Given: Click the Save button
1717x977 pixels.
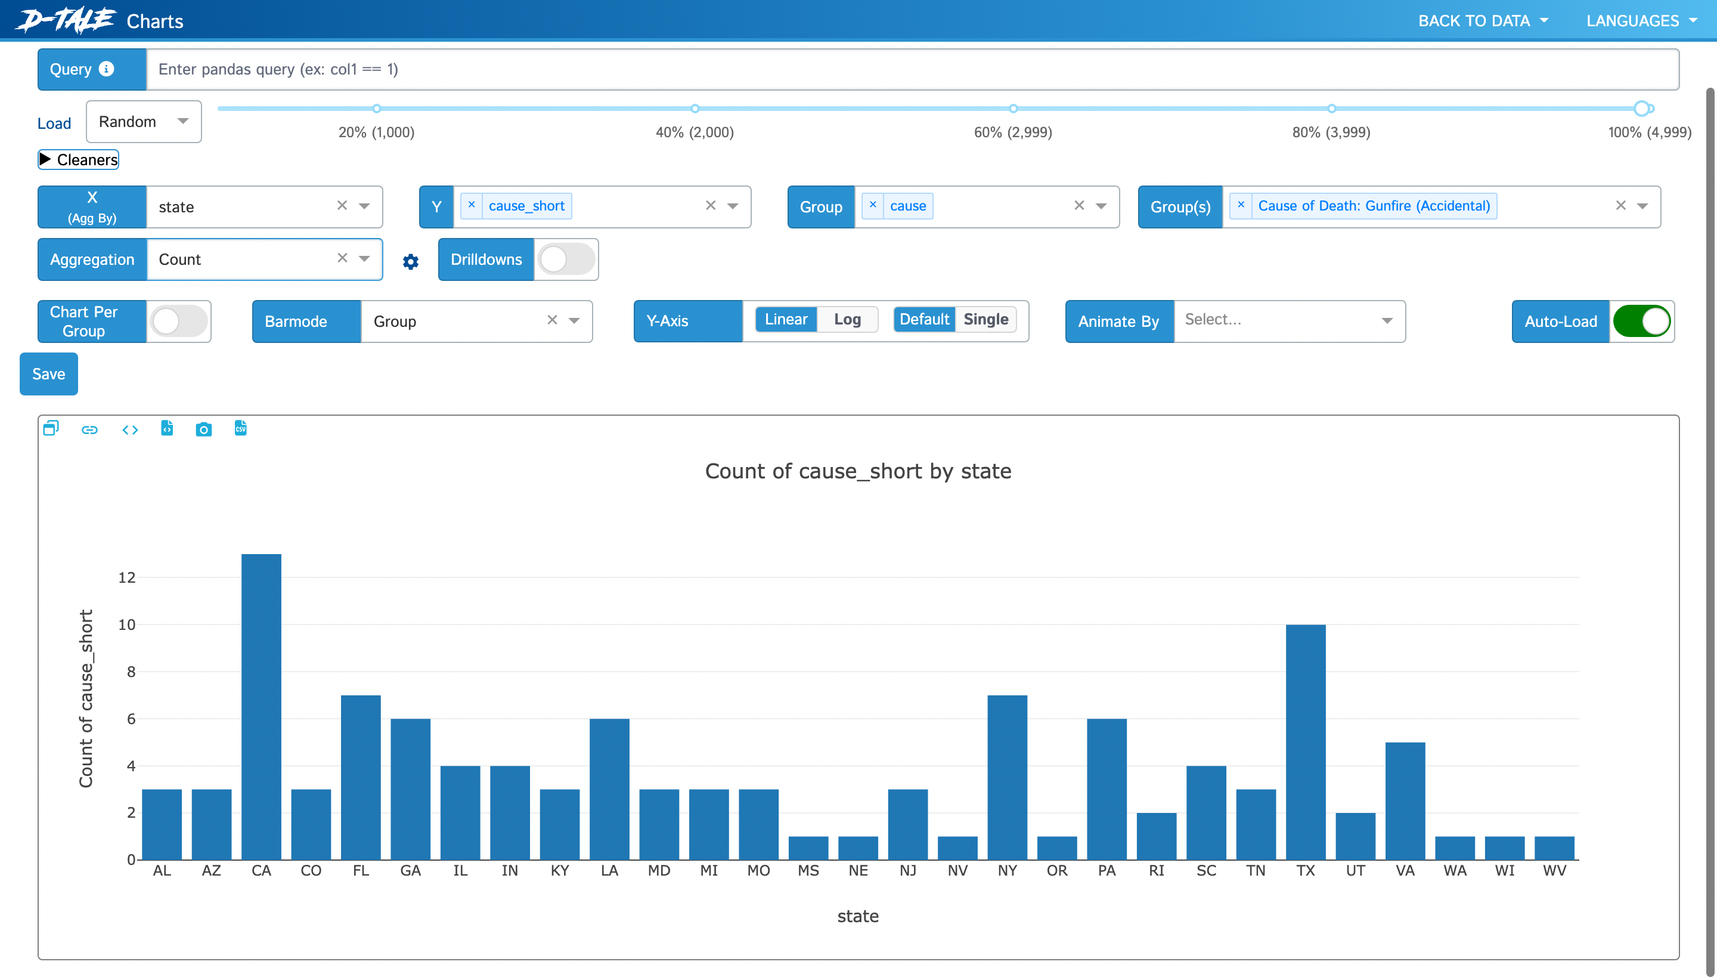Looking at the screenshot, I should click(48, 374).
